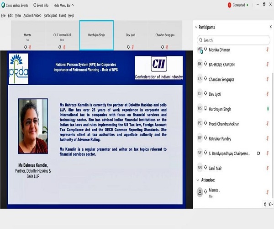274x229 pixels.
Task: Open the File menu
Action: tap(3, 16)
